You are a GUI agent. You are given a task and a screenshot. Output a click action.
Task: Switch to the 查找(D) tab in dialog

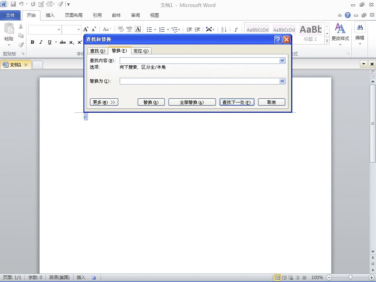click(x=98, y=51)
